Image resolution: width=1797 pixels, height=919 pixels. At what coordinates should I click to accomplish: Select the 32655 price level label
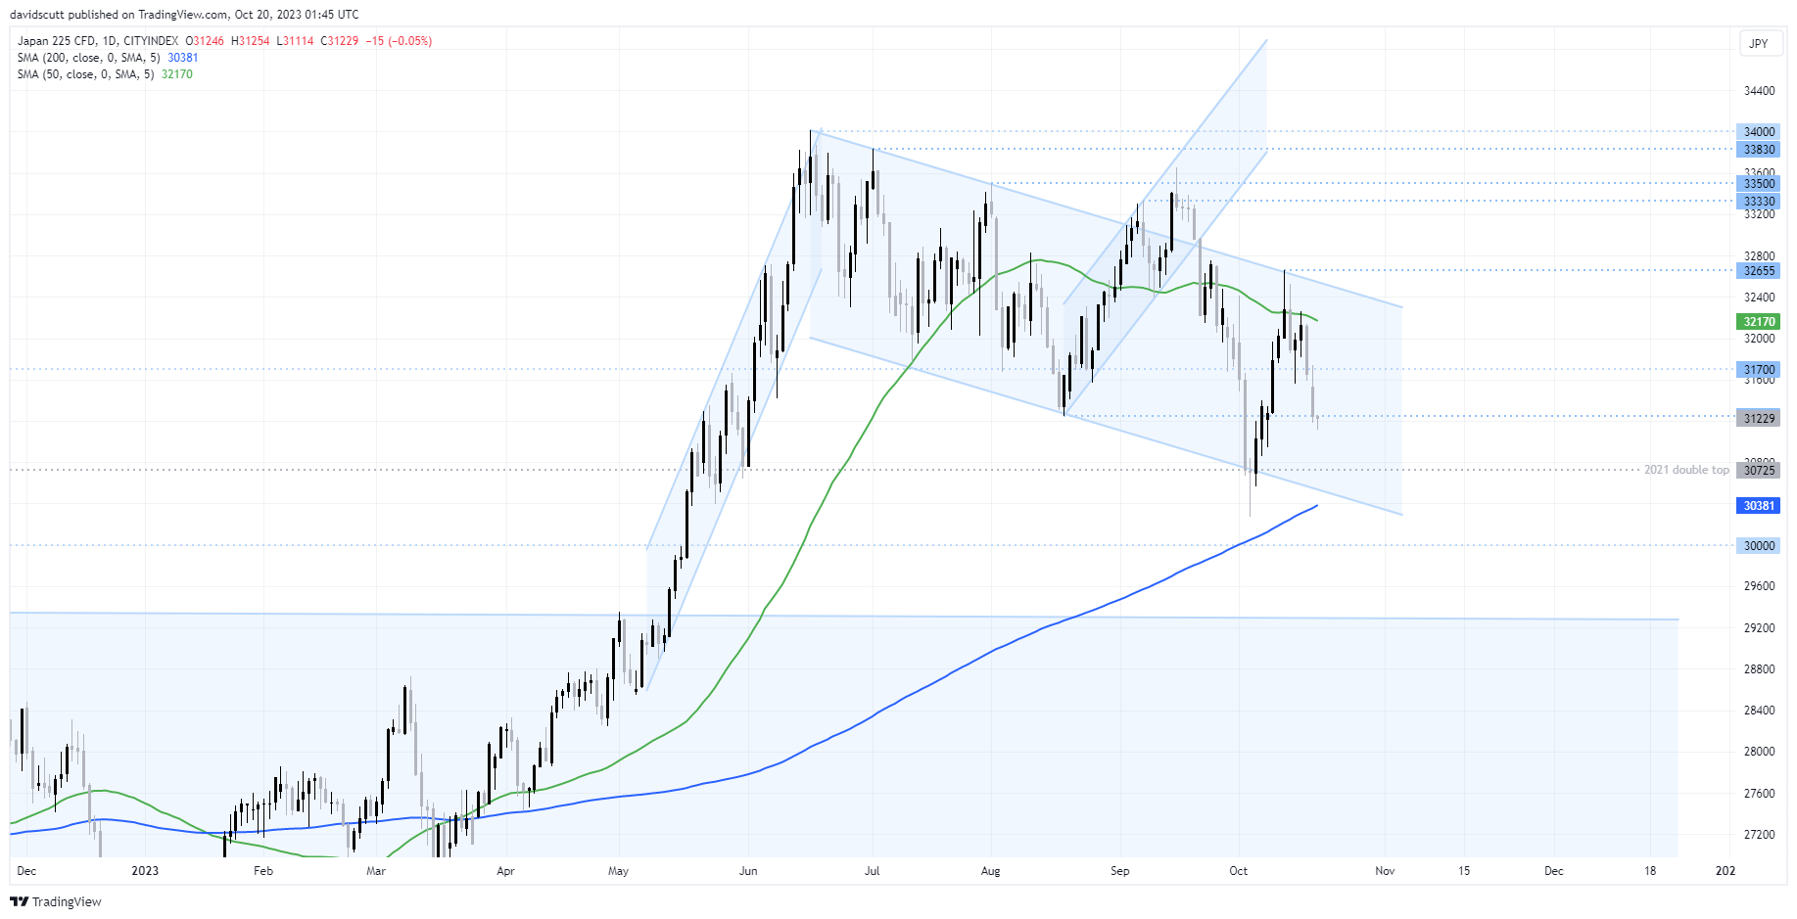1759,271
